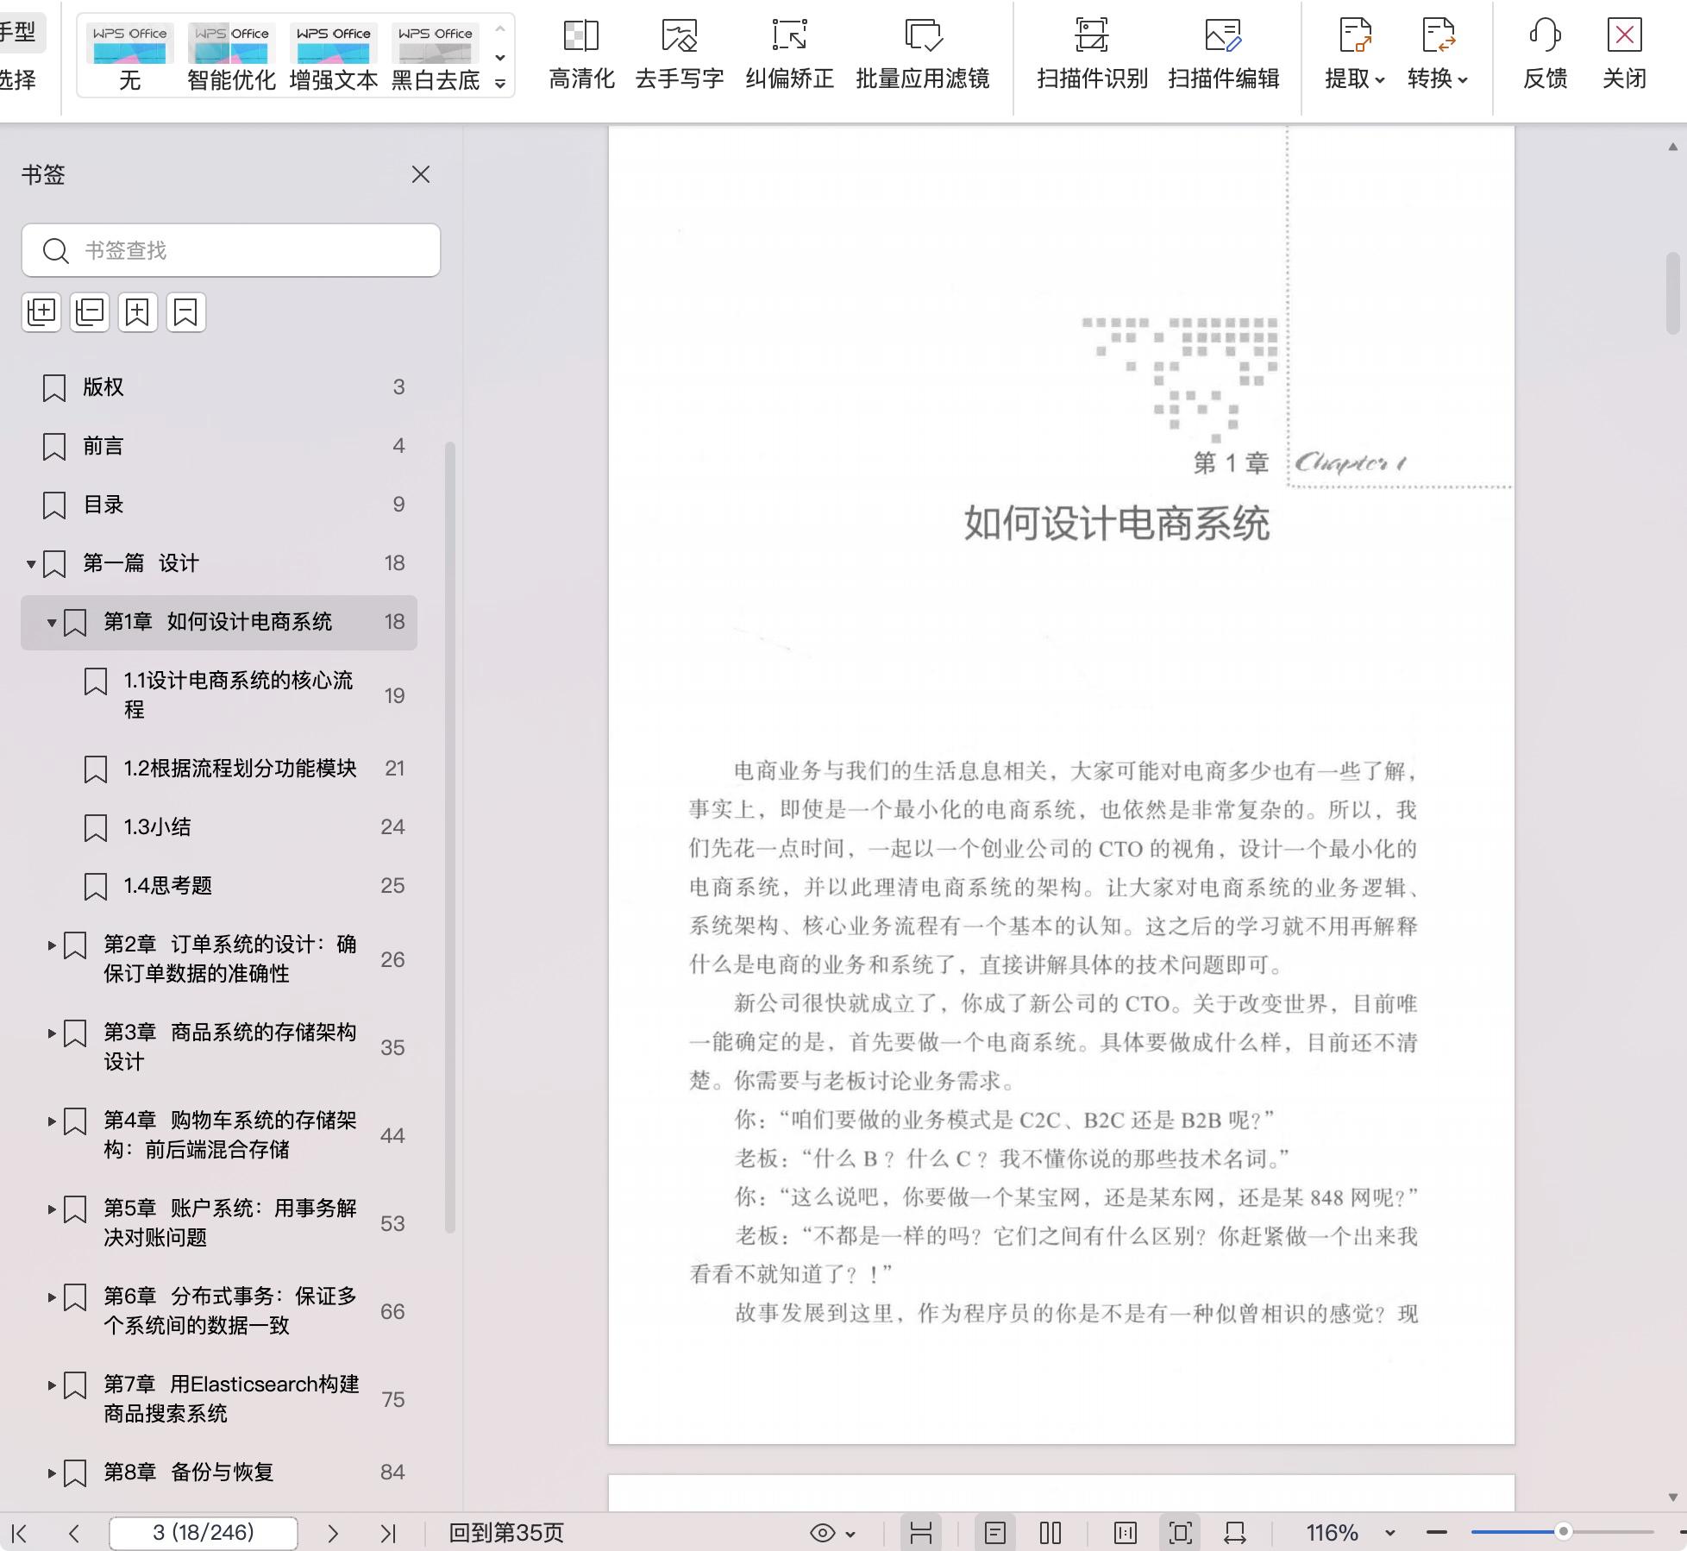Image resolution: width=1687 pixels, height=1551 pixels.
Task: Open the 转换 convert dropdown
Action: pyautogui.click(x=1438, y=54)
